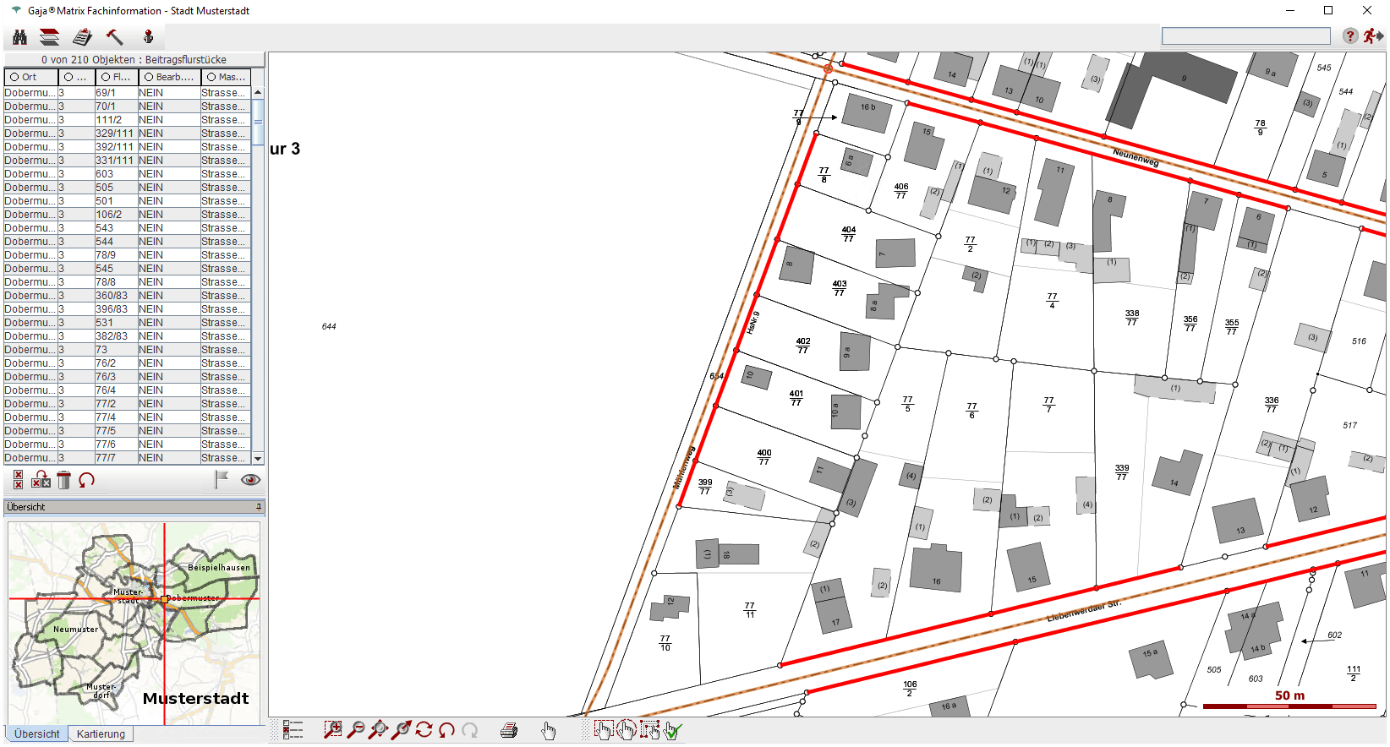The height and width of the screenshot is (747, 1390).
Task: Open the legend list icon in the map toolbar
Action: coord(293,730)
